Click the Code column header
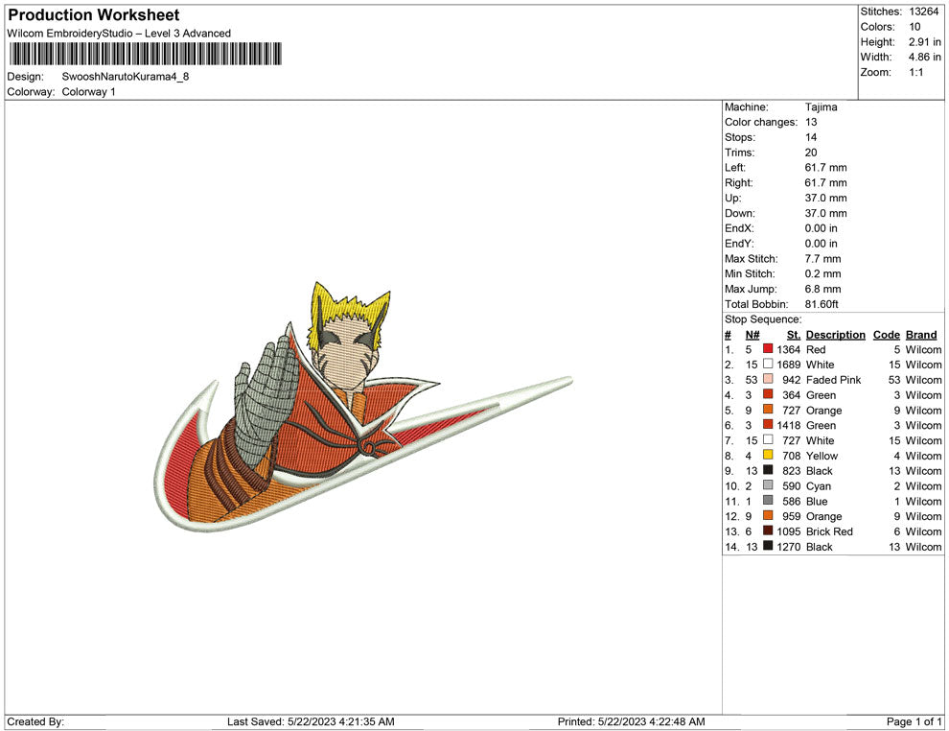 click(886, 334)
